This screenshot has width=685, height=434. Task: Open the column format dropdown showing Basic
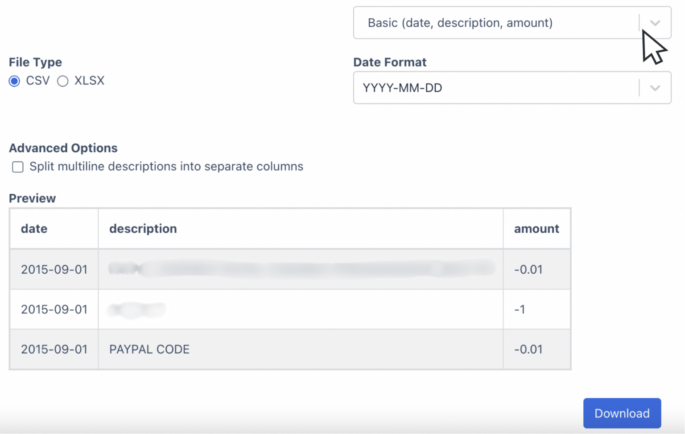coord(491,23)
